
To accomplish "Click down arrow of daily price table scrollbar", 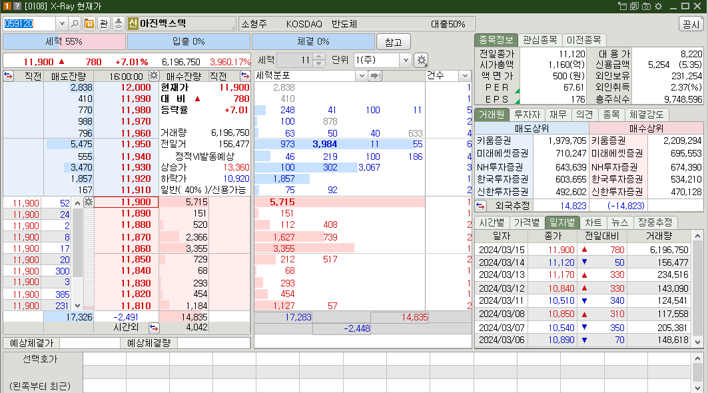I will pos(697,342).
